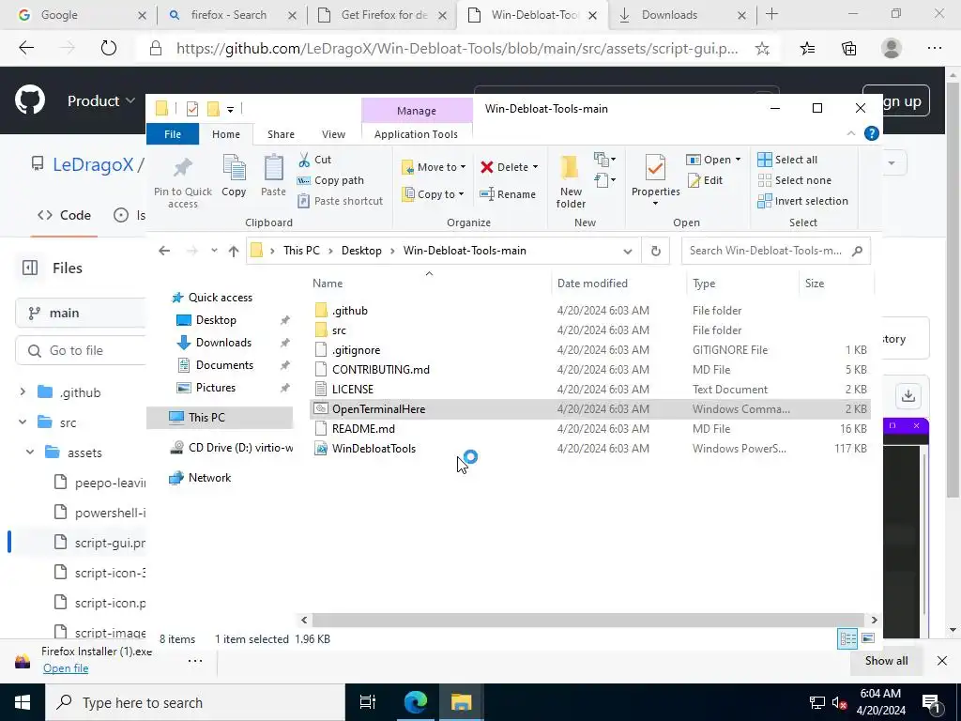Click the Copy ribbon icon
961x721 pixels.
[x=234, y=176]
